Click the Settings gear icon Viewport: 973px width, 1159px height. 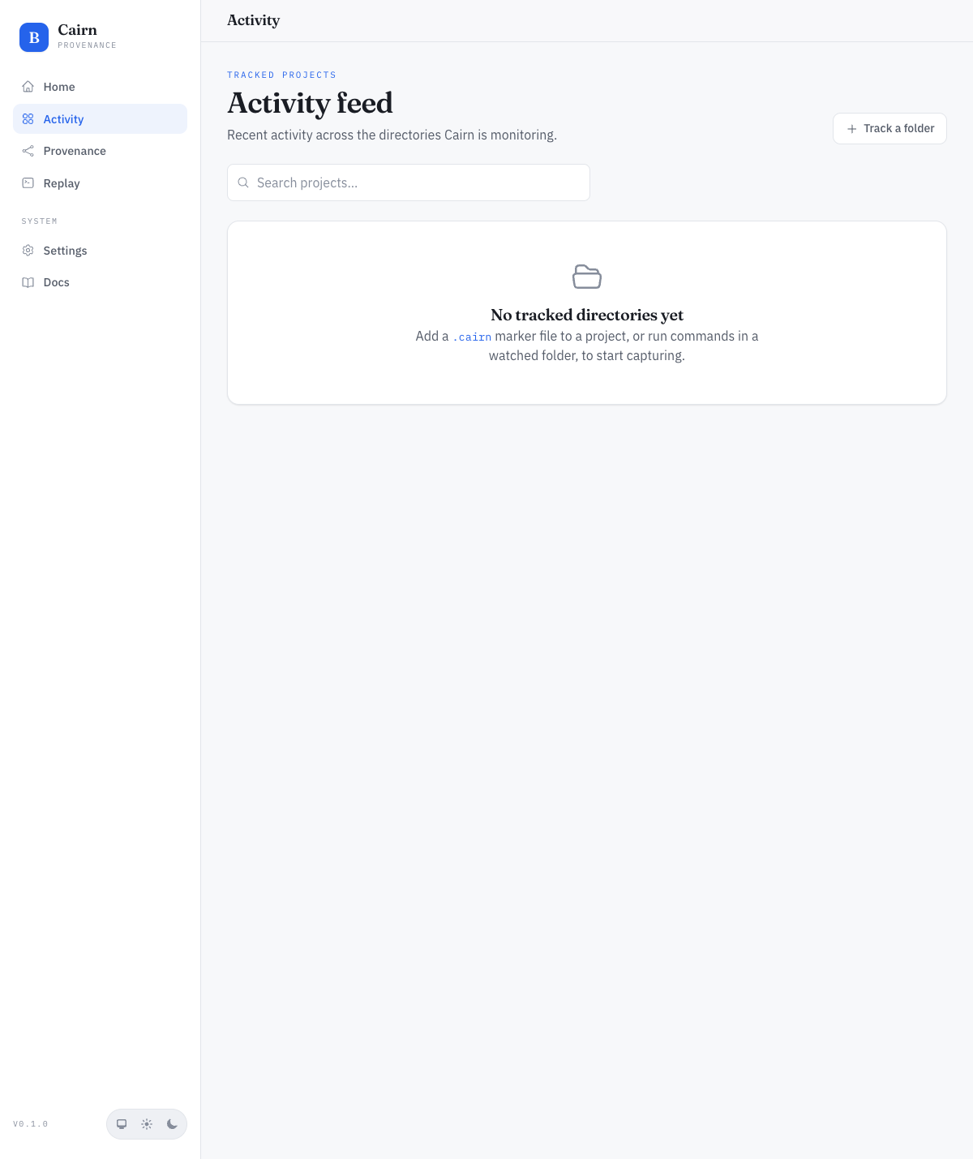[x=28, y=251]
